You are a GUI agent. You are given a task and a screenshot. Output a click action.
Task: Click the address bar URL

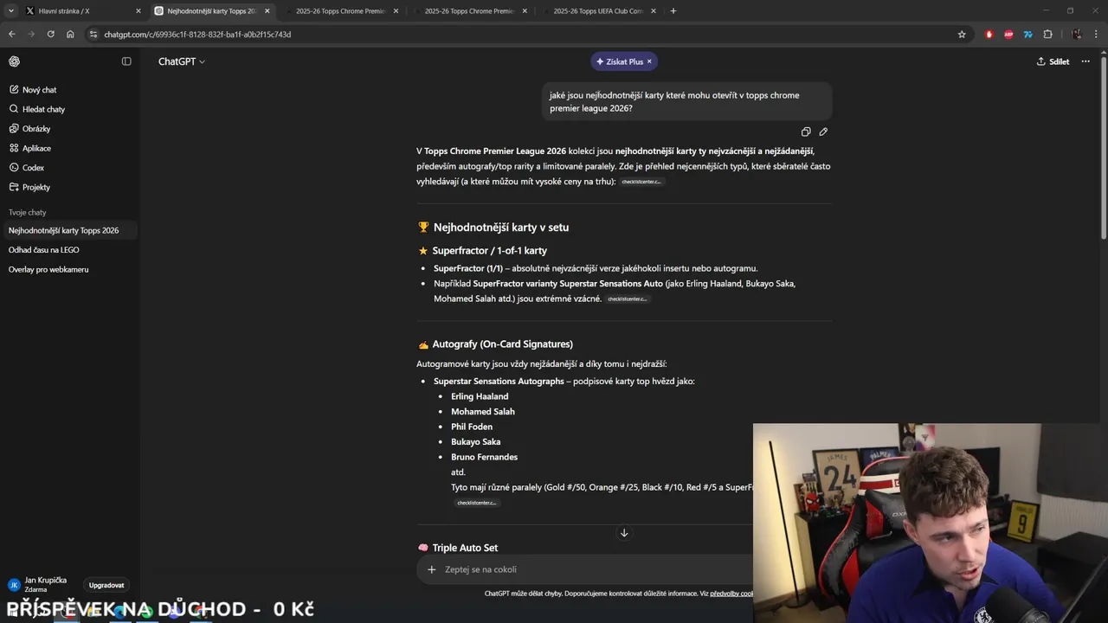click(x=197, y=35)
